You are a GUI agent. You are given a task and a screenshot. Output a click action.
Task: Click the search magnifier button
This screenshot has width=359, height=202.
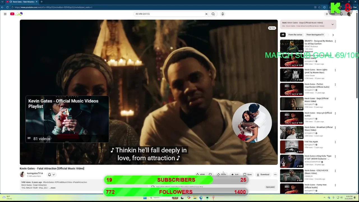tap(213, 14)
